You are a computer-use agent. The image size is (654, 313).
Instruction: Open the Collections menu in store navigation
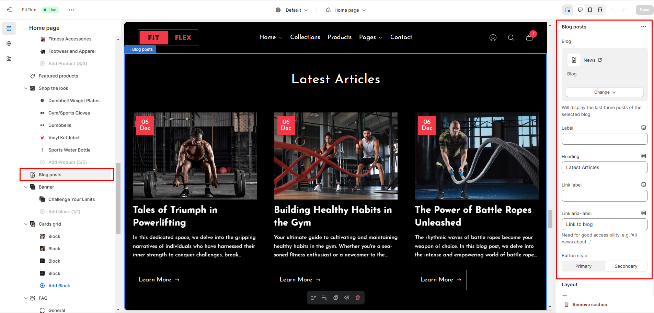pos(305,37)
